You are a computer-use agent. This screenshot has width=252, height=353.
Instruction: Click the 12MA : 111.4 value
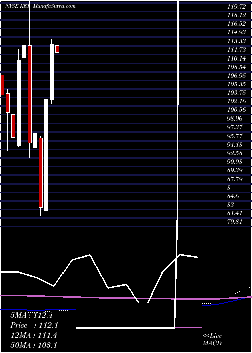click(x=34, y=335)
